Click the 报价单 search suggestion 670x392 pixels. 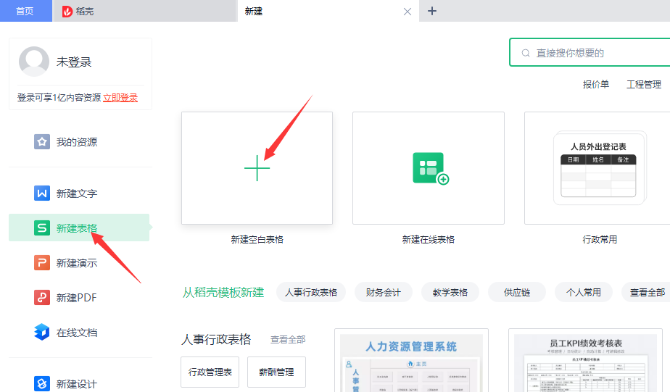point(595,84)
